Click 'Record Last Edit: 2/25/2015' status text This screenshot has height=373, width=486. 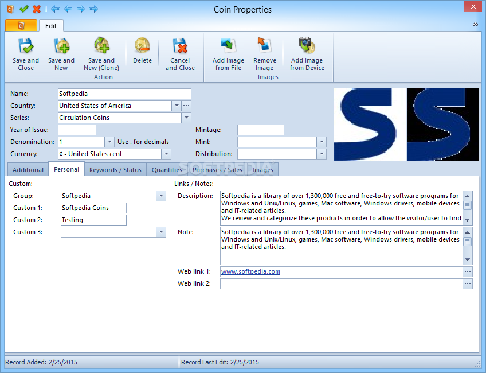(220, 362)
